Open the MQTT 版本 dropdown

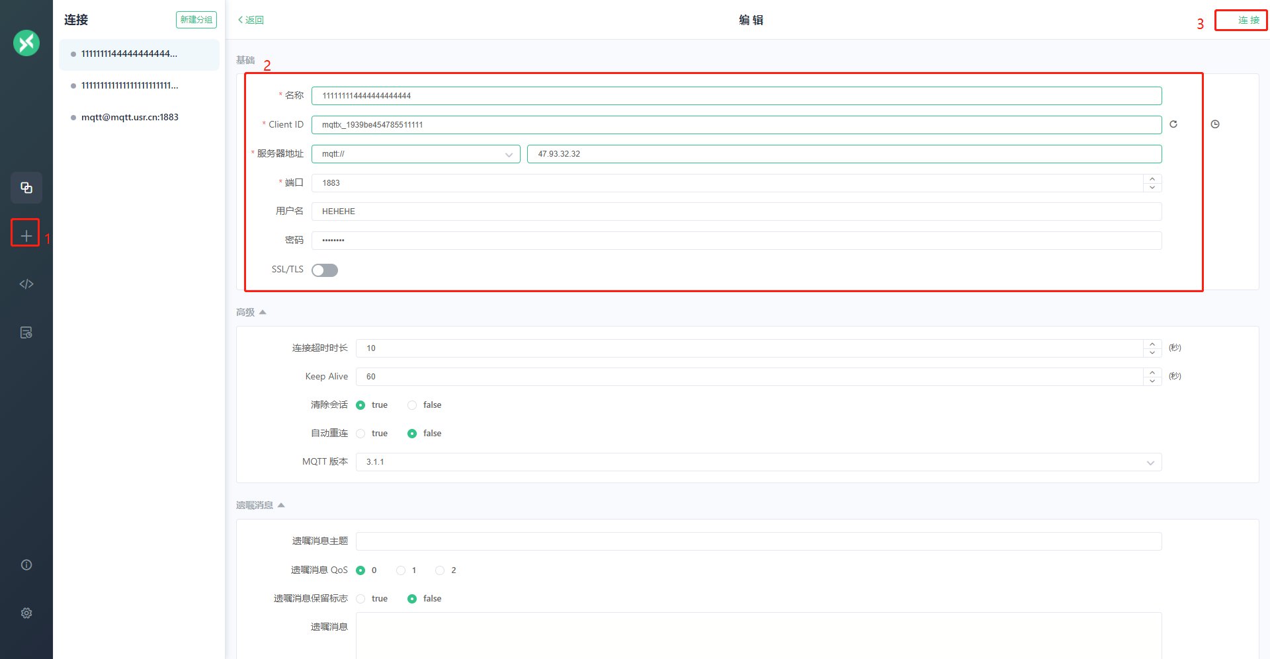click(x=758, y=462)
